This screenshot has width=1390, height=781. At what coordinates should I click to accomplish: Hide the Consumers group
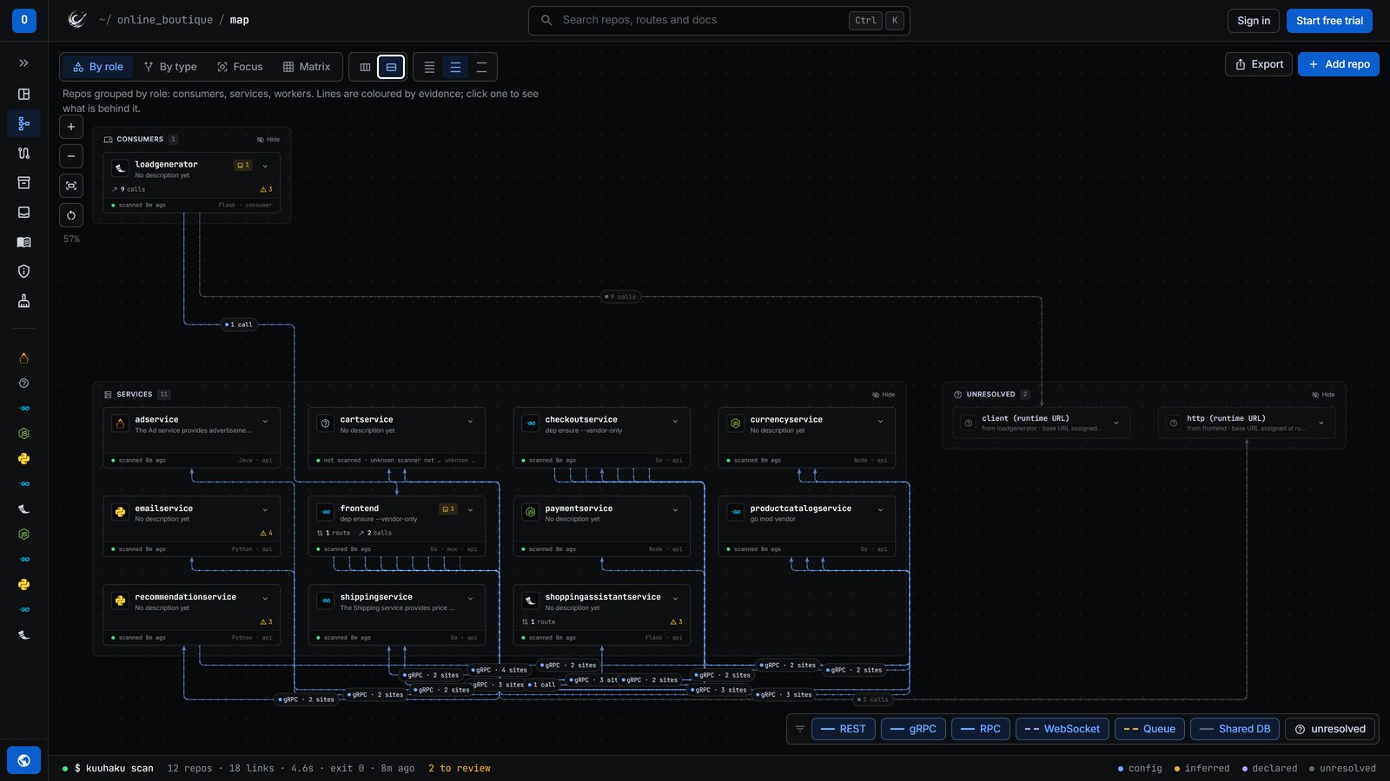268,139
